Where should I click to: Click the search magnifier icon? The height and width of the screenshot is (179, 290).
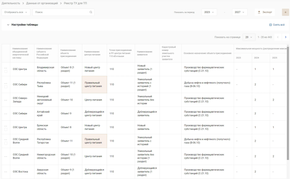tap(91, 12)
